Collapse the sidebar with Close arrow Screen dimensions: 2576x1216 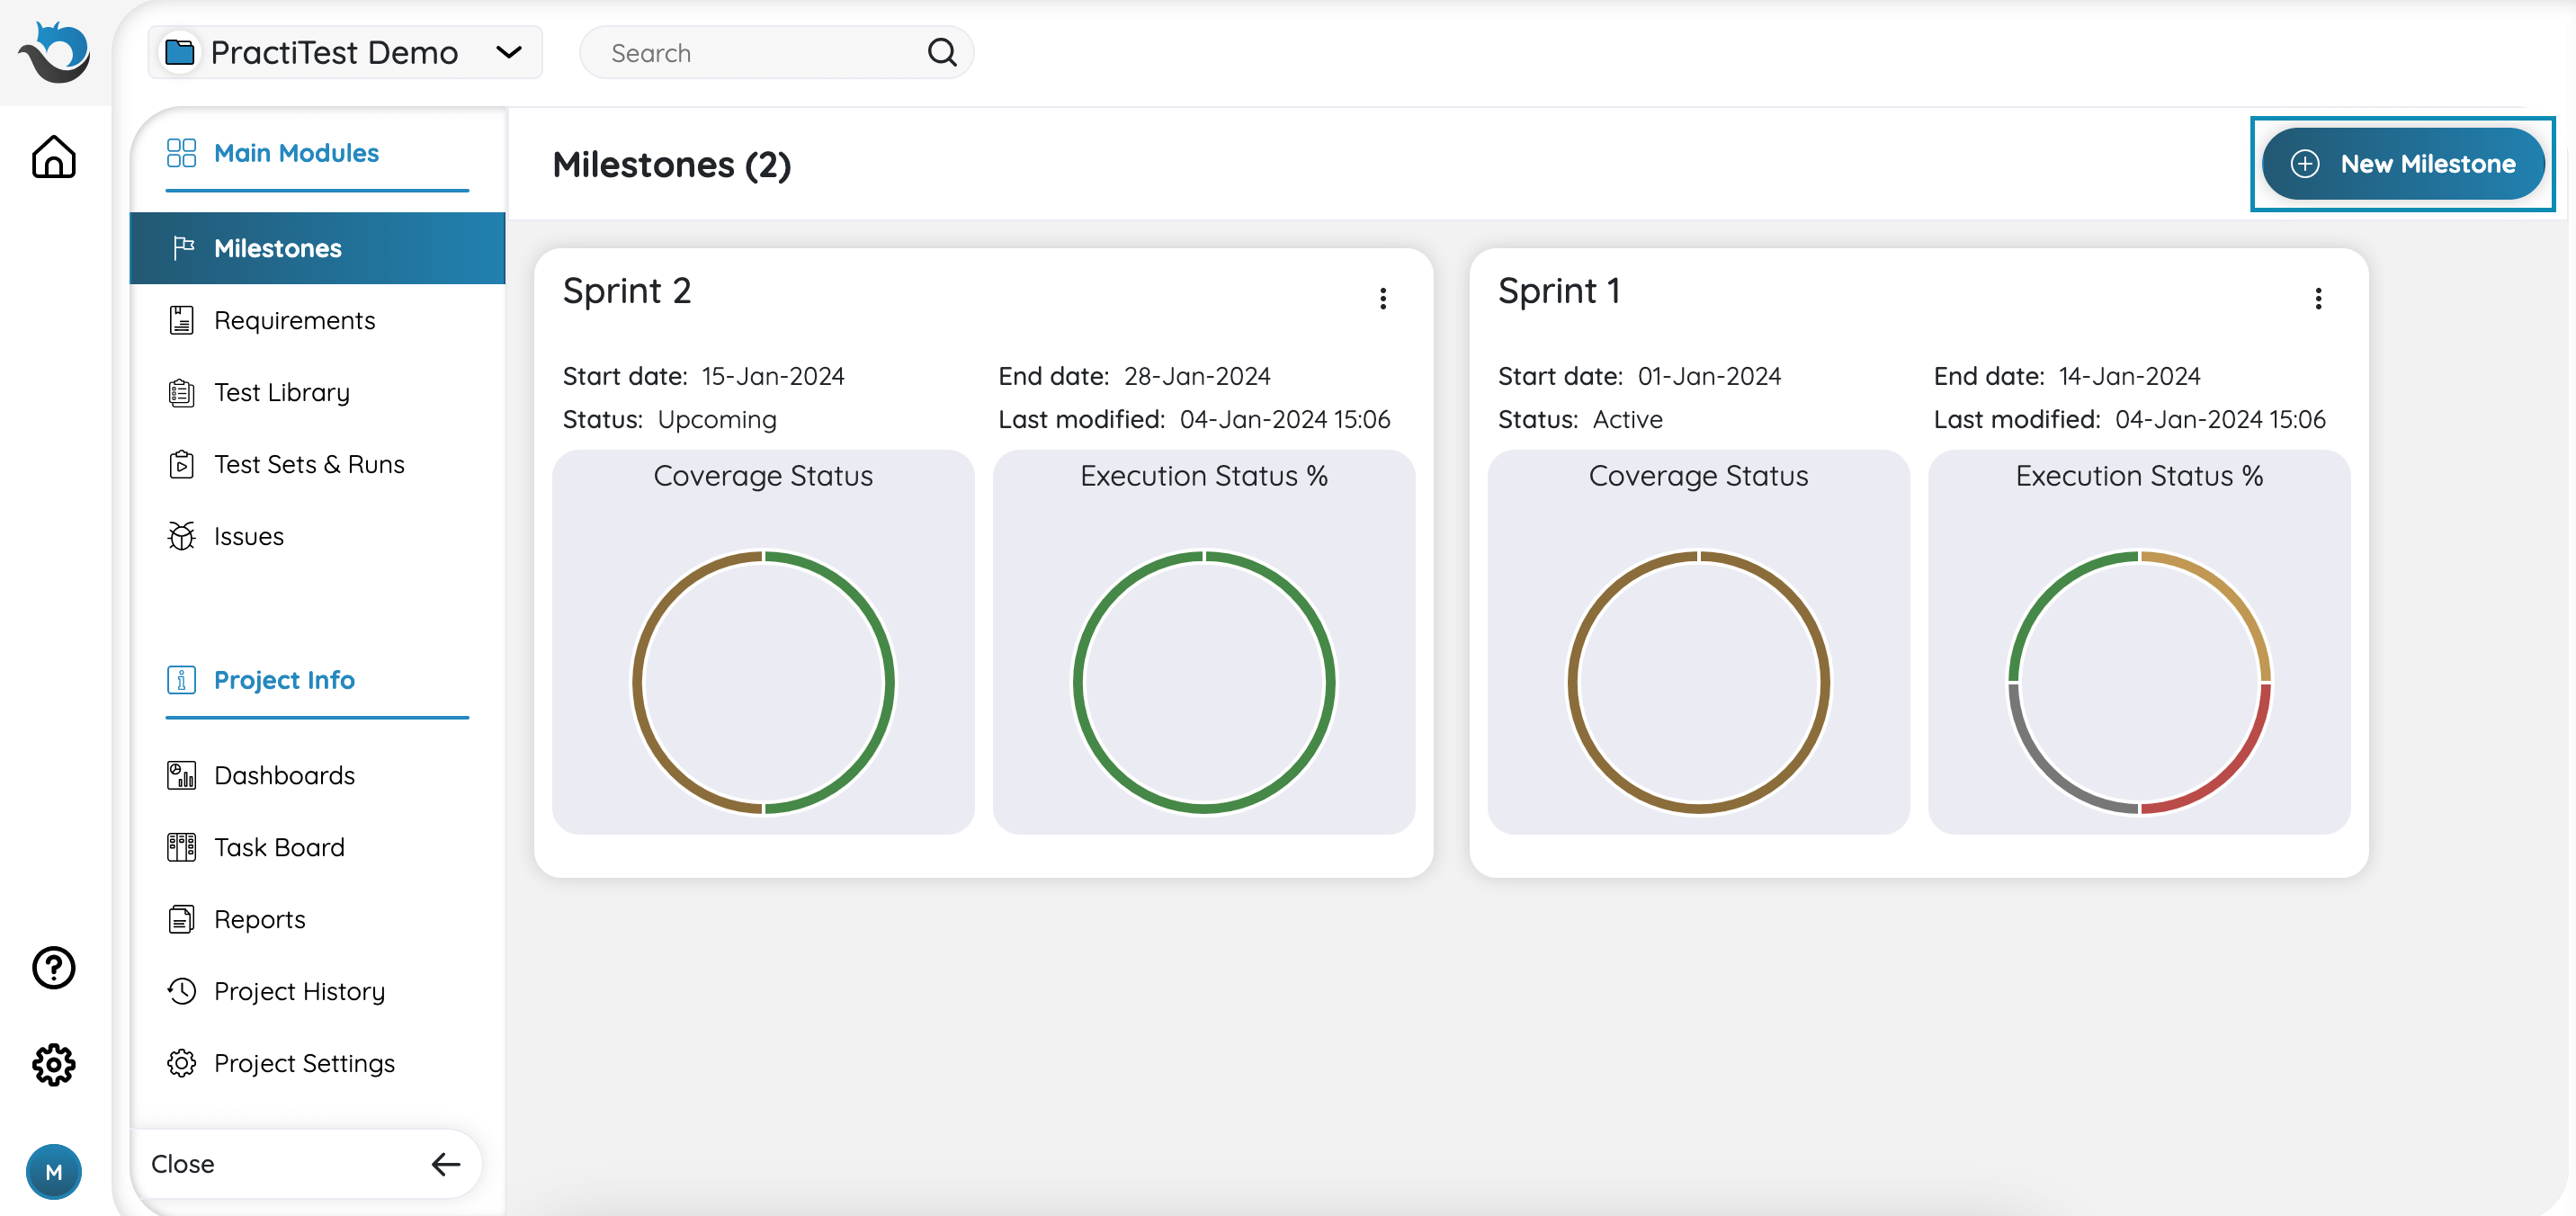click(444, 1163)
